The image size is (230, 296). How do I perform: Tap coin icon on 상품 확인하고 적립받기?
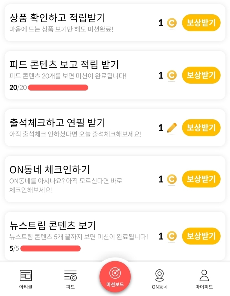(x=172, y=23)
